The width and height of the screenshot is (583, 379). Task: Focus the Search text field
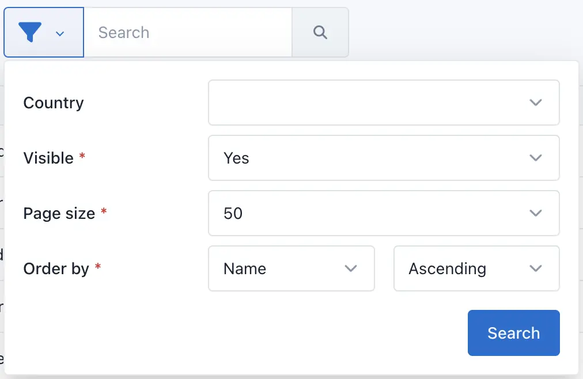click(188, 32)
